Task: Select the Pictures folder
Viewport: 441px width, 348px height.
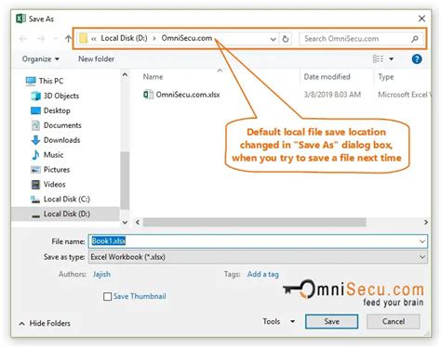Action: click(57, 170)
